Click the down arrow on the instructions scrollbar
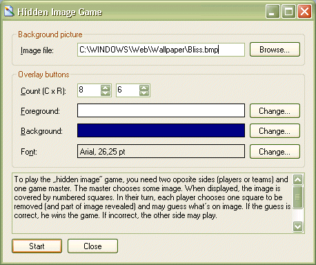The height and width of the screenshot is (265, 316). 298,226
